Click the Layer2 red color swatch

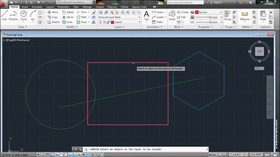[112, 22]
